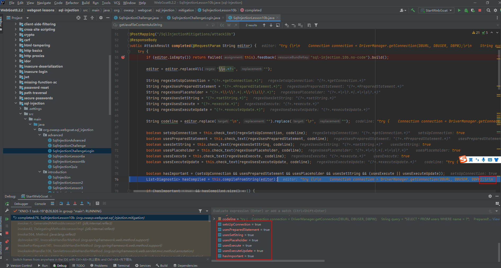The height and width of the screenshot is (268, 501).
Task: Open Dependencies tool window button
Action: pyautogui.click(x=185, y=265)
